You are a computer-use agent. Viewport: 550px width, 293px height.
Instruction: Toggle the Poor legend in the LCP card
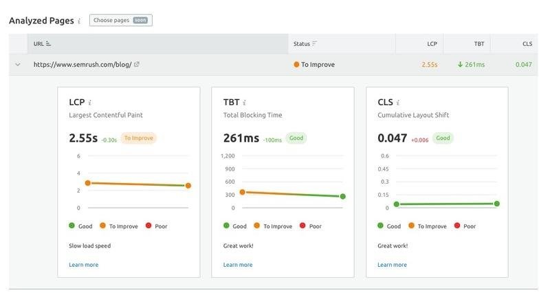157,226
